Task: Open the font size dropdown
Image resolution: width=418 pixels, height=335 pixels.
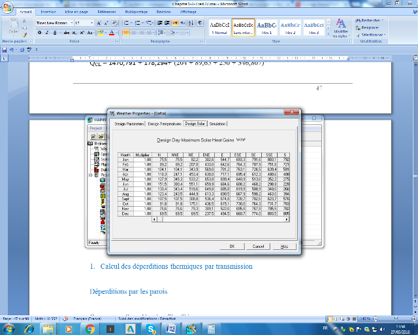Action: (90, 22)
